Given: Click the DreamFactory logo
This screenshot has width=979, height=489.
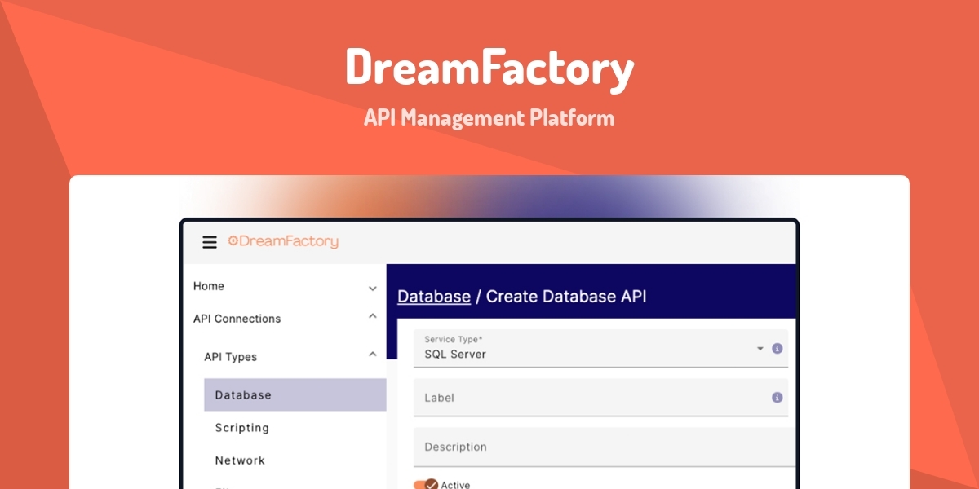Looking at the screenshot, I should coord(282,241).
